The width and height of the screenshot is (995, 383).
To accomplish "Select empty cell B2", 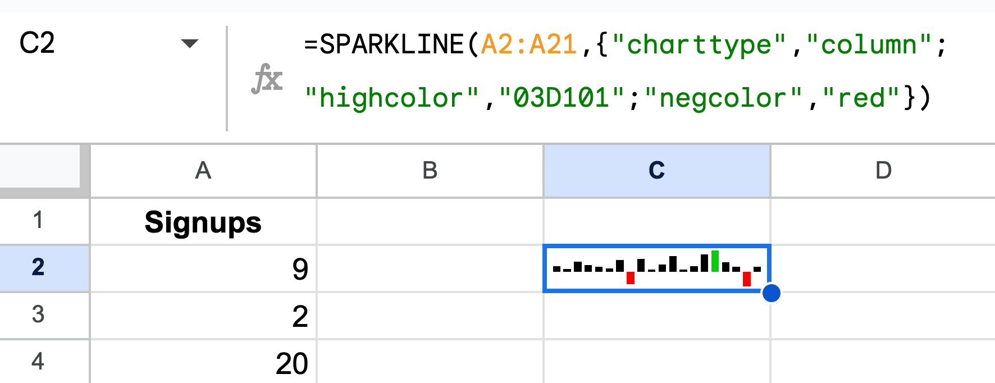I will [x=430, y=268].
